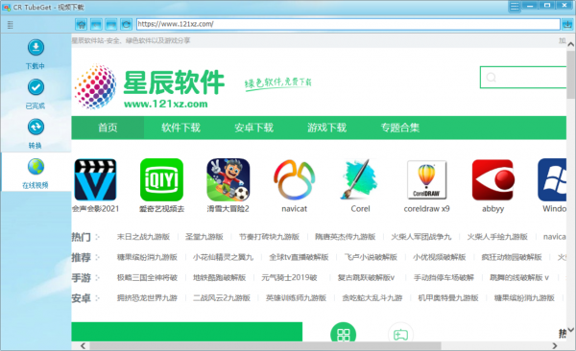Select the 在线视频 online video section
Screen dimensions: 576x351
[36, 174]
